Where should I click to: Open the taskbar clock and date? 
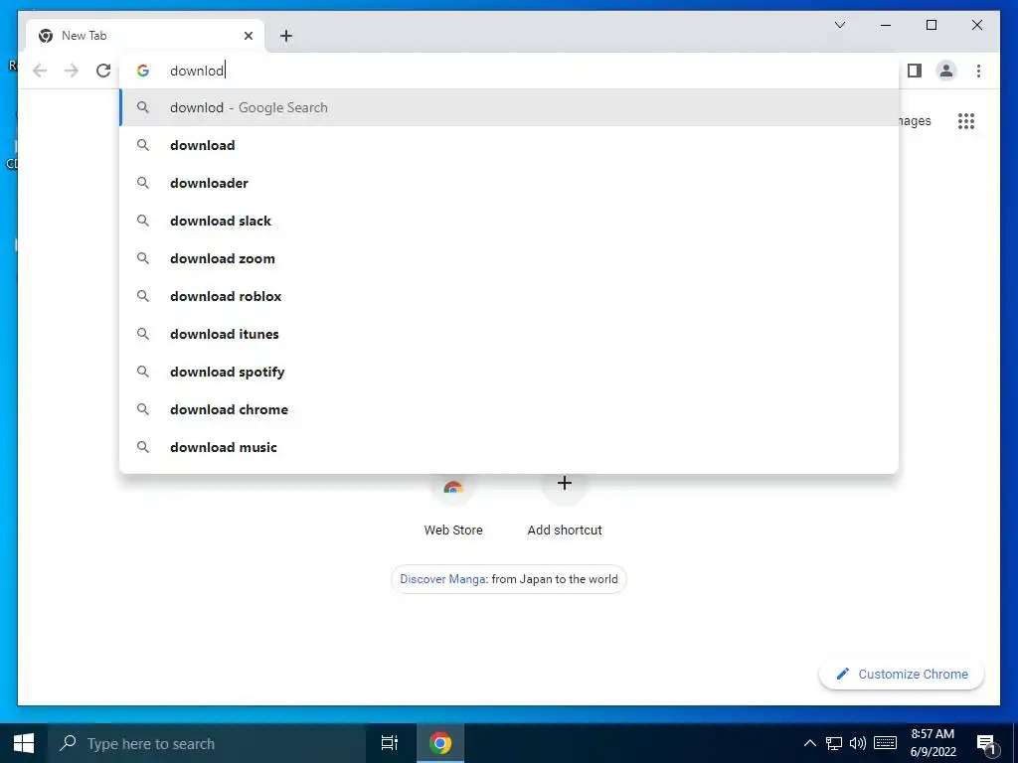(x=933, y=743)
